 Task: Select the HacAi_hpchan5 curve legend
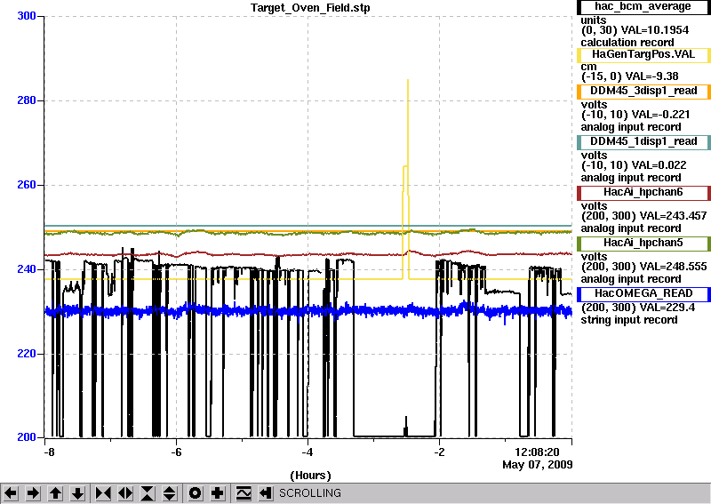tap(643, 244)
